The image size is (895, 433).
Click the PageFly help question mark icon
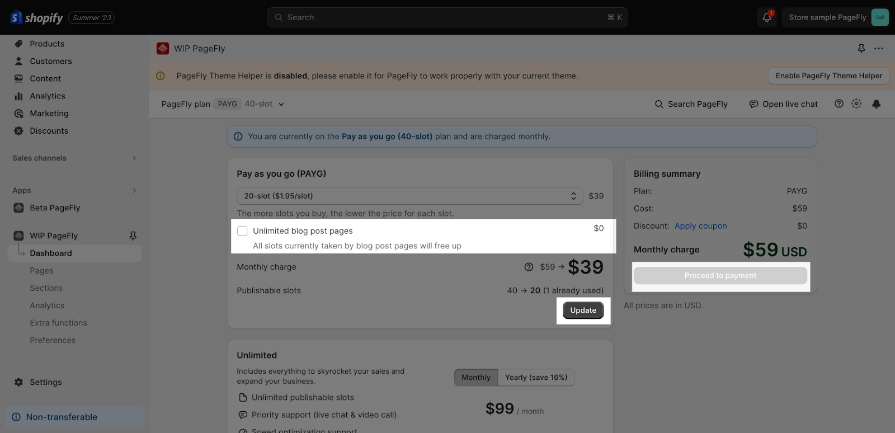tap(839, 103)
